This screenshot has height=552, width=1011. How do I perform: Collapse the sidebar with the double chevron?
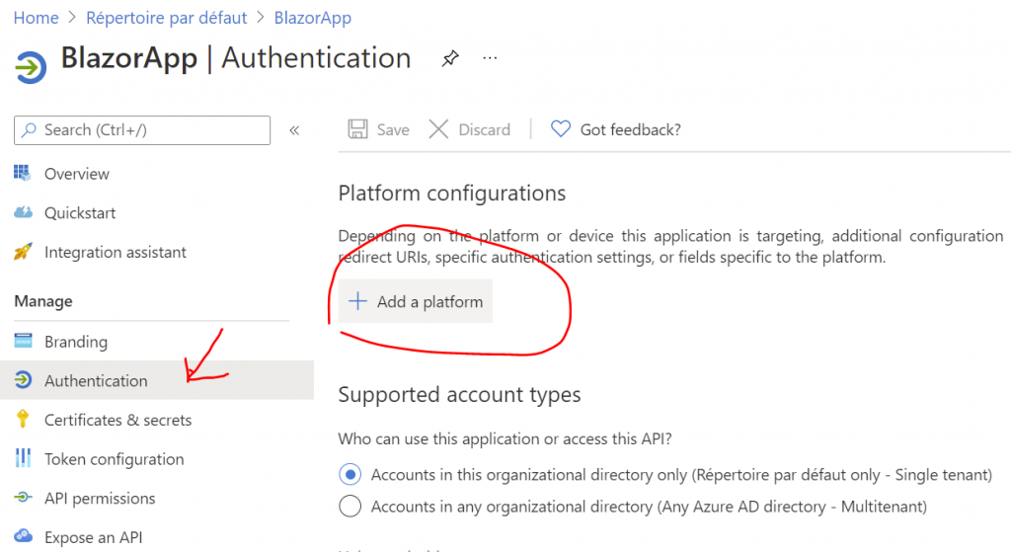click(x=294, y=130)
